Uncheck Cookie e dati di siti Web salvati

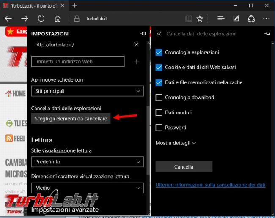(159, 68)
